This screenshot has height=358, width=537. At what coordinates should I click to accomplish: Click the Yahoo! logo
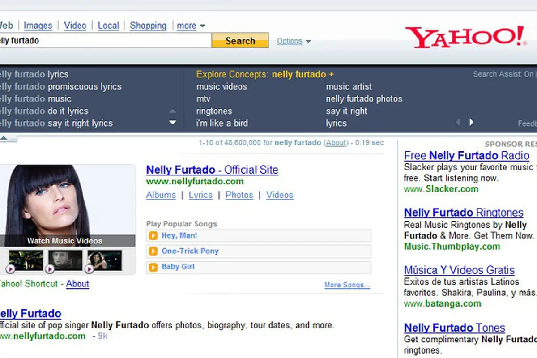[x=466, y=37]
